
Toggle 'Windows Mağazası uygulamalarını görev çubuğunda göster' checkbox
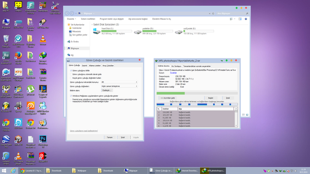click(x=71, y=96)
